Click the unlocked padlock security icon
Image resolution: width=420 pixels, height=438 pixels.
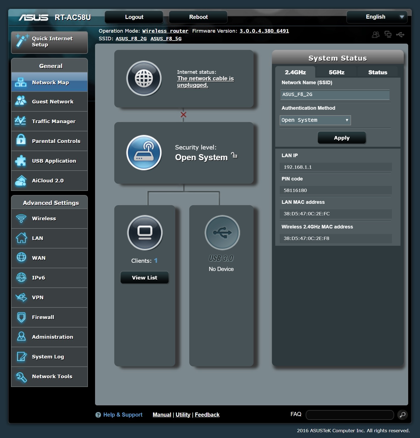pyautogui.click(x=234, y=155)
